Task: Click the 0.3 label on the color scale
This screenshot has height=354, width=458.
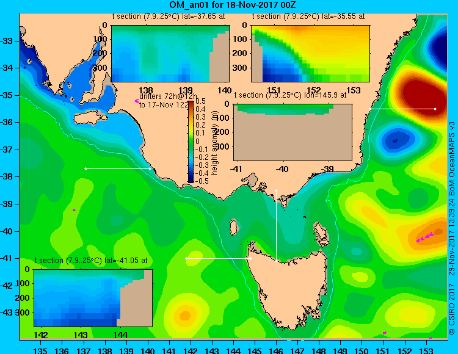Action: point(200,117)
